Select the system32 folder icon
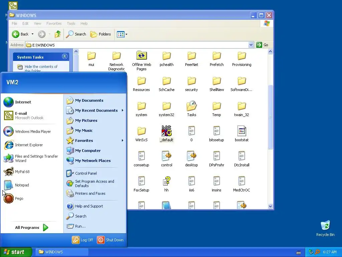 [x=166, y=106]
